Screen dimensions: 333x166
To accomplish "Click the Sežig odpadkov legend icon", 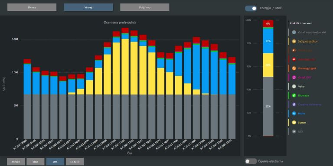I will click(x=294, y=41).
